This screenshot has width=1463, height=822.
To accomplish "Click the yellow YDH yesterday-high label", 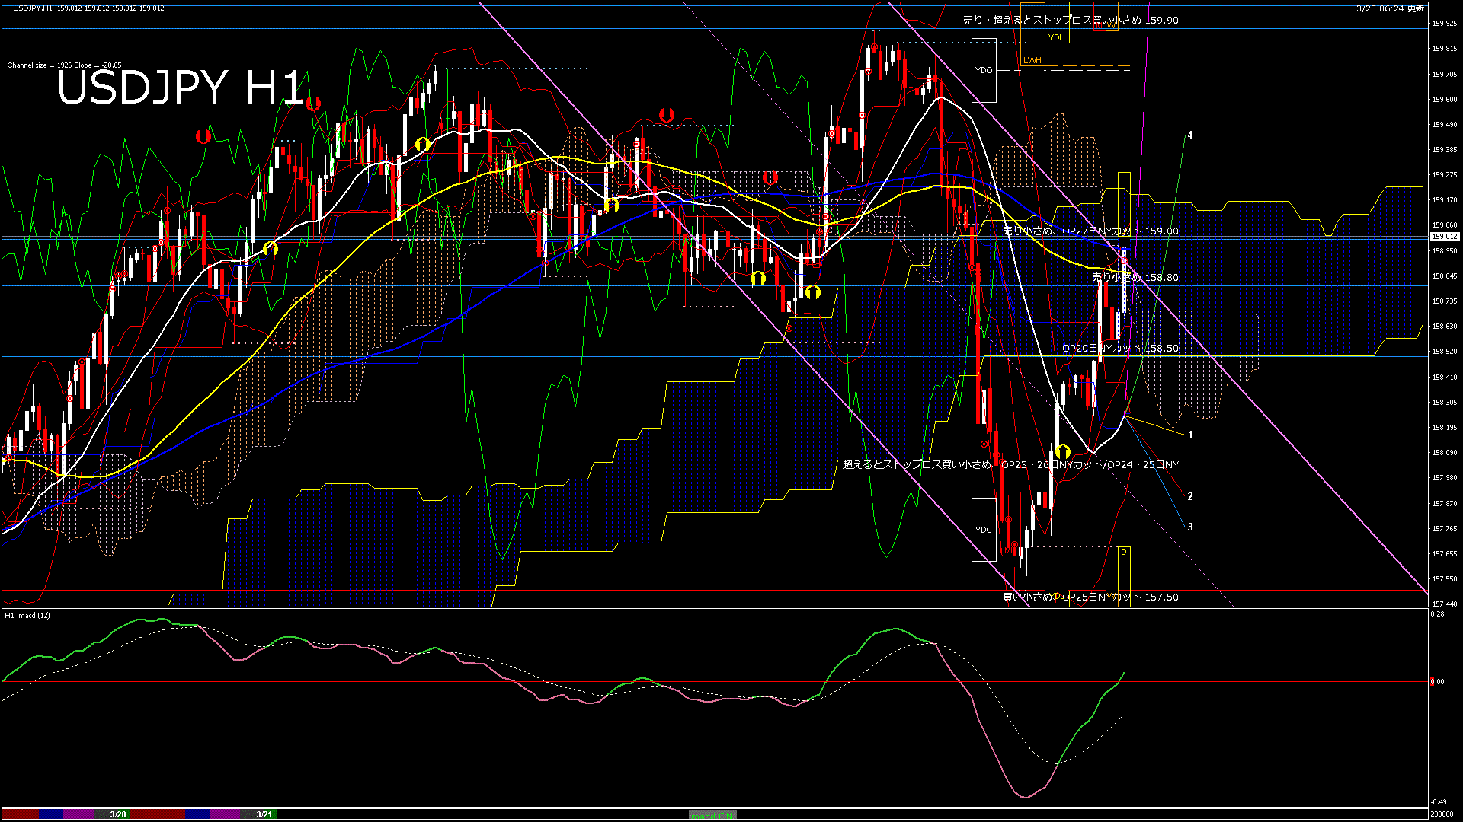I will click(1056, 37).
